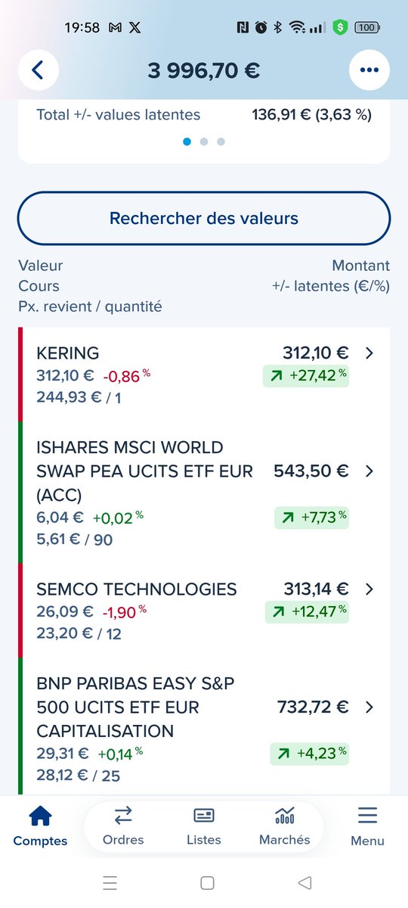
Task: Tap the back arrow icon
Action: click(x=39, y=70)
